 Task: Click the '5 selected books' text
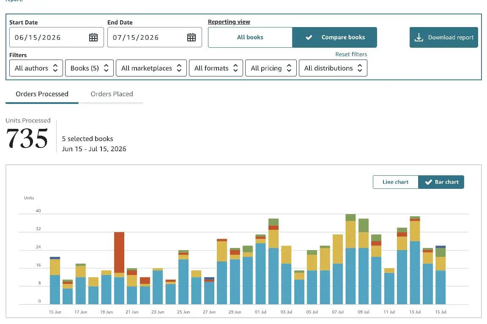[87, 139]
